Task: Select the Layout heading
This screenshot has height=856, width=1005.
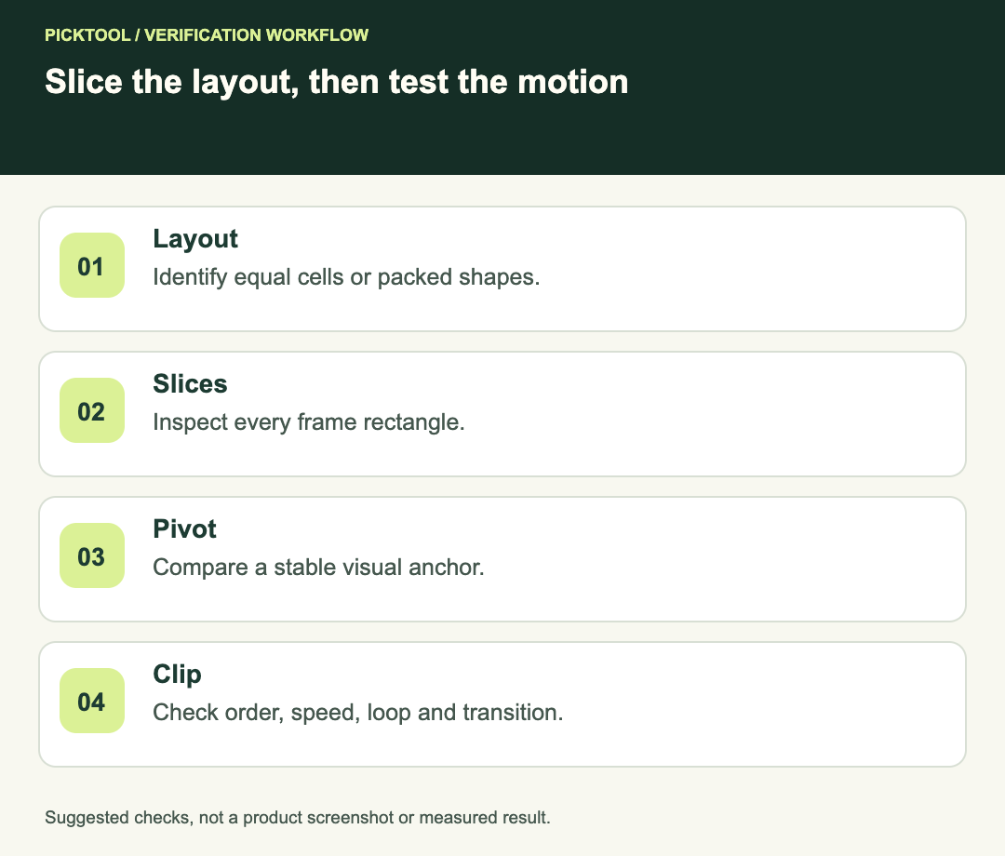Action: (194, 240)
